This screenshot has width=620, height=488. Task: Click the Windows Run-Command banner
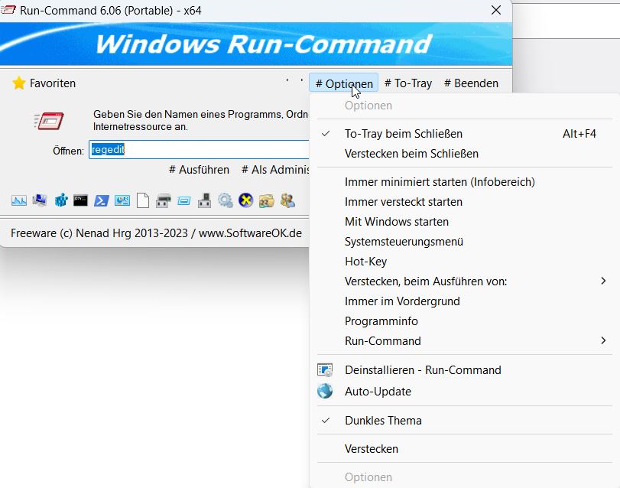click(x=256, y=44)
